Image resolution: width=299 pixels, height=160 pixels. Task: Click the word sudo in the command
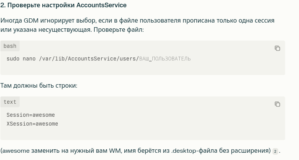(x=13, y=59)
